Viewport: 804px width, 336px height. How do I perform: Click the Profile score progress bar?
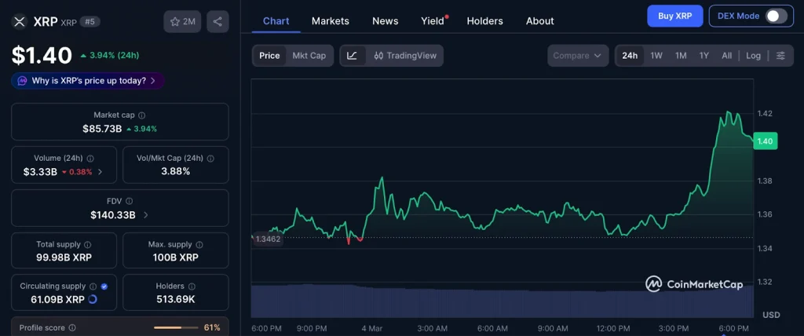click(x=176, y=327)
